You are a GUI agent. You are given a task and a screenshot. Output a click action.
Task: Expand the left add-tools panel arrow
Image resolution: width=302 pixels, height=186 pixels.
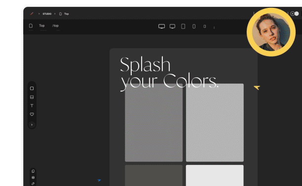[32, 124]
